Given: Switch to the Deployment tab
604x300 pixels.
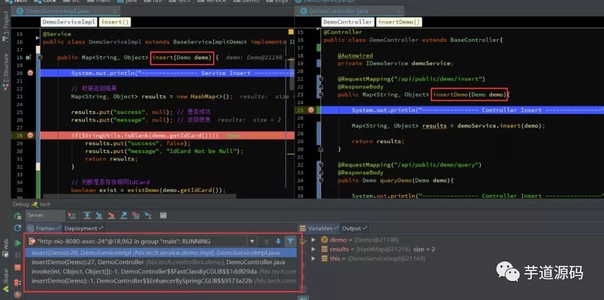Looking at the screenshot, I should [x=83, y=228].
